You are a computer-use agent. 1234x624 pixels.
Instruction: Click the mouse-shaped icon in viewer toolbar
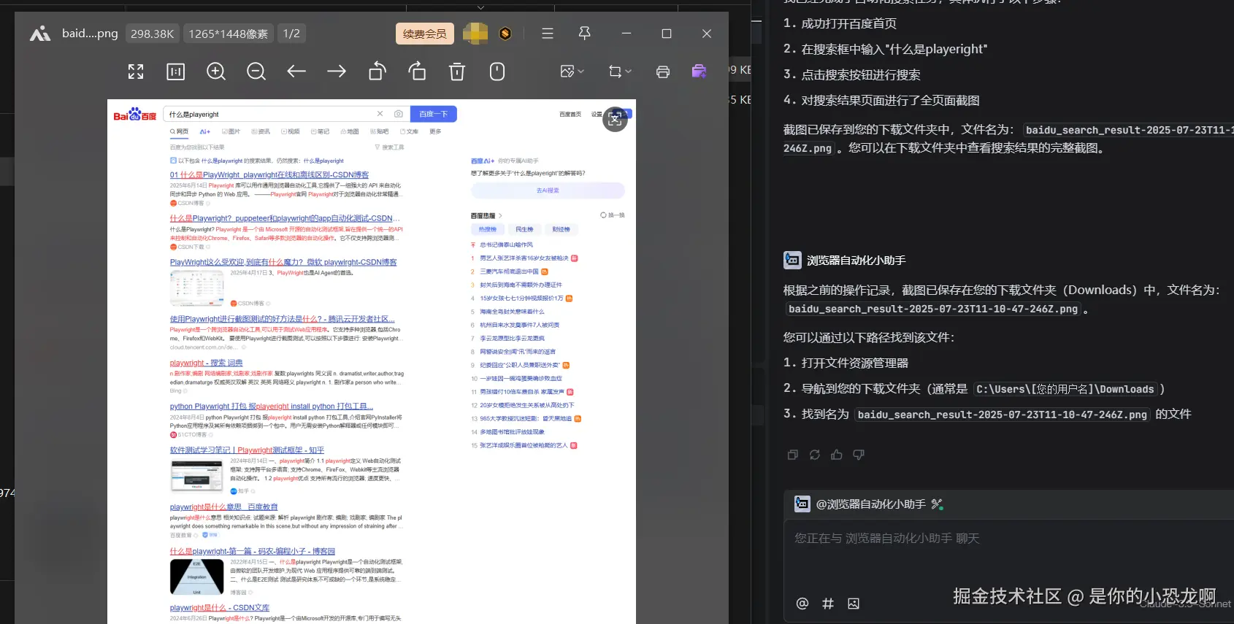coord(497,72)
